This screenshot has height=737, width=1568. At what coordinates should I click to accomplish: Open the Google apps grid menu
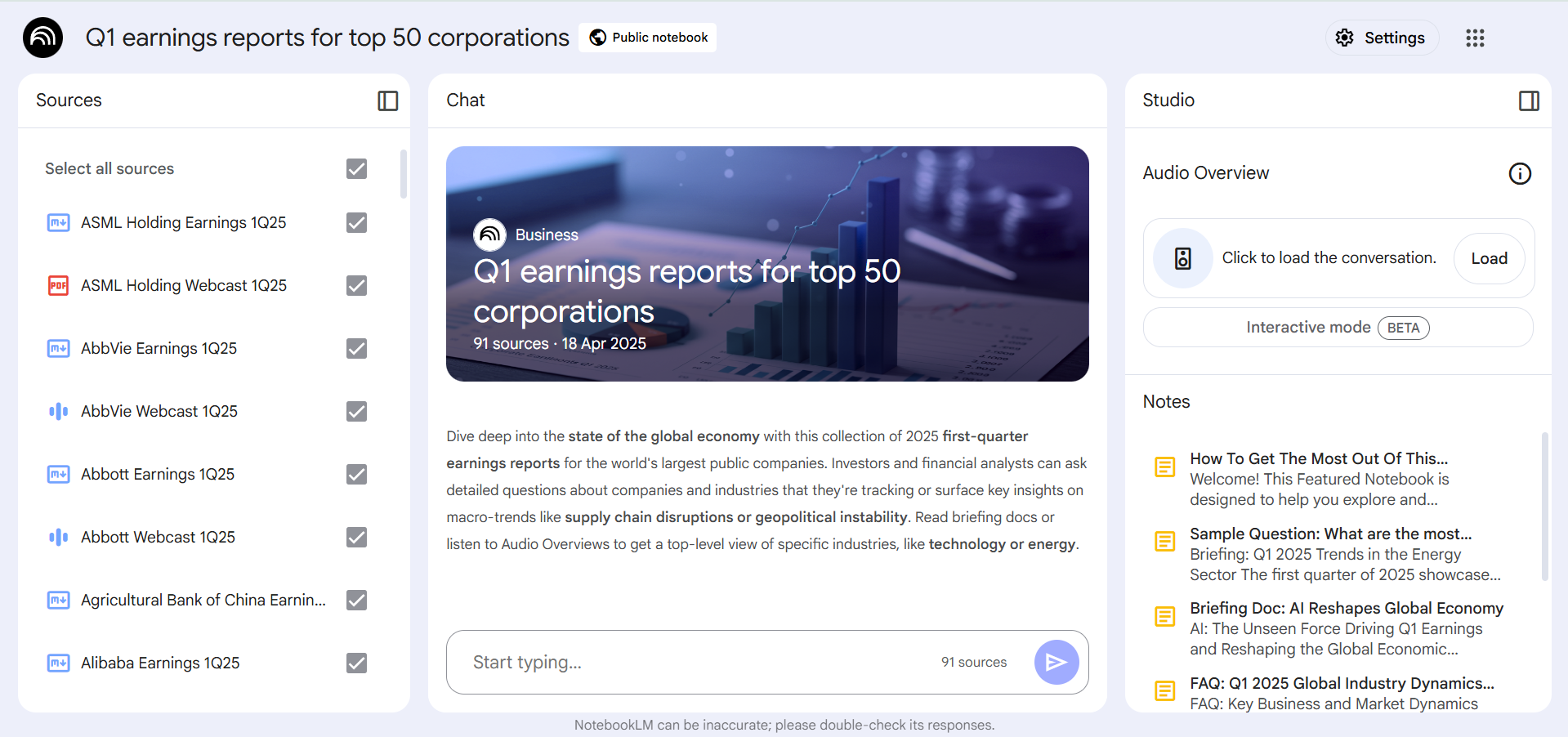[1474, 38]
